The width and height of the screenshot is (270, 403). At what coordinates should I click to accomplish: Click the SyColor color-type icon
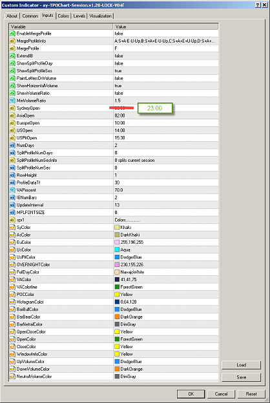[12, 227]
